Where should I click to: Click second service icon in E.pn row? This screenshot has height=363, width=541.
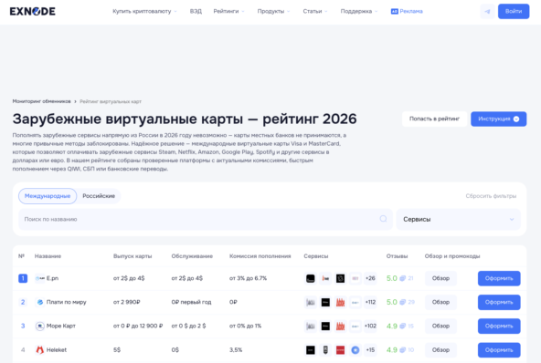point(325,278)
